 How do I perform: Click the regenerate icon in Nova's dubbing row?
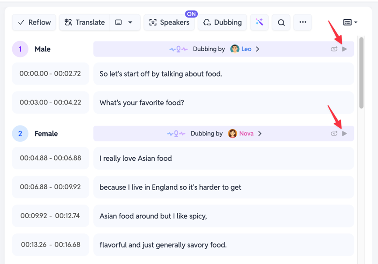pos(334,133)
